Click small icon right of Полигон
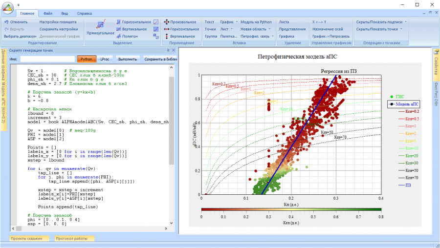 pos(156,36)
